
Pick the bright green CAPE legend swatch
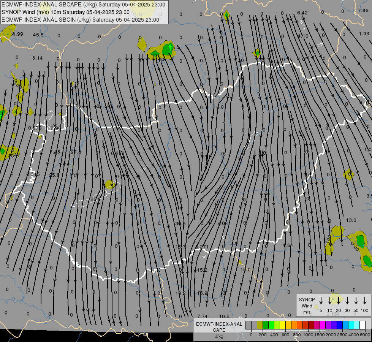pos(271,325)
